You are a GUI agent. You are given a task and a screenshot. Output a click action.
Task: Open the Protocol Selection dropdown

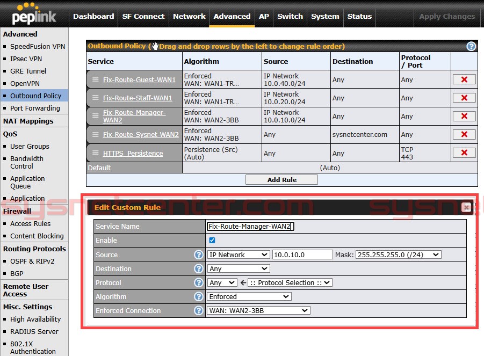(290, 282)
